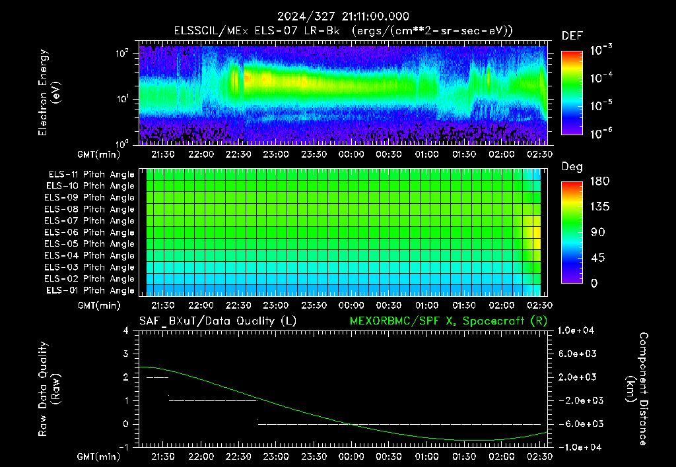Click the 2.0e+03 value on the right distance axis

578,377
